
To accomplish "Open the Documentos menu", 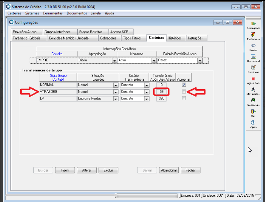I will [77, 13].
